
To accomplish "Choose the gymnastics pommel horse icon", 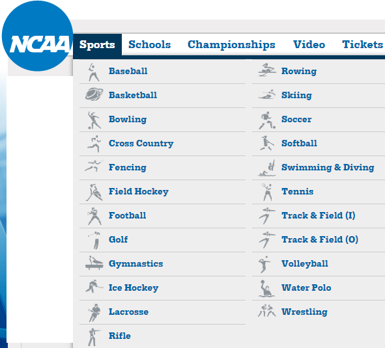I will click(94, 263).
